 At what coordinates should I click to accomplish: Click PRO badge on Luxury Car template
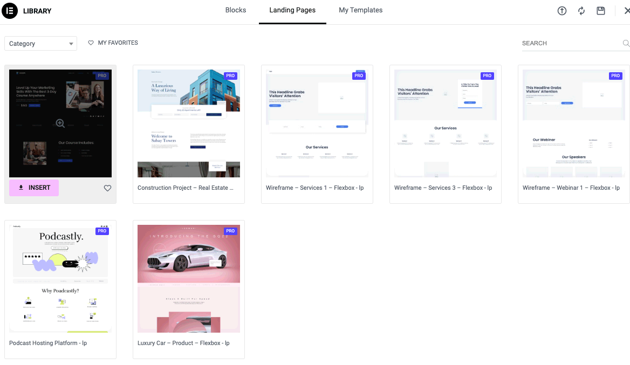[230, 231]
